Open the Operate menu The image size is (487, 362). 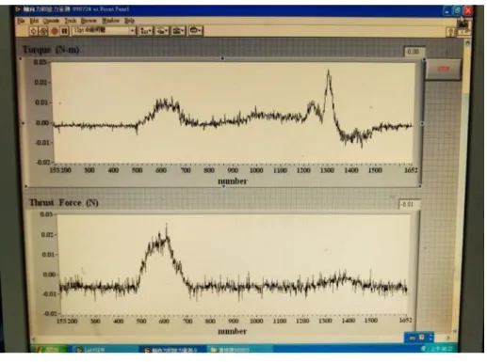(51, 21)
